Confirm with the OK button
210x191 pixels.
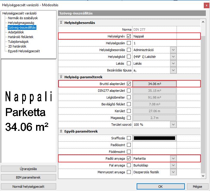pos(161,186)
